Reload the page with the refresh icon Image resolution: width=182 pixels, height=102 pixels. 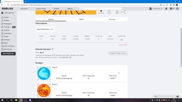click(x=8, y=5)
